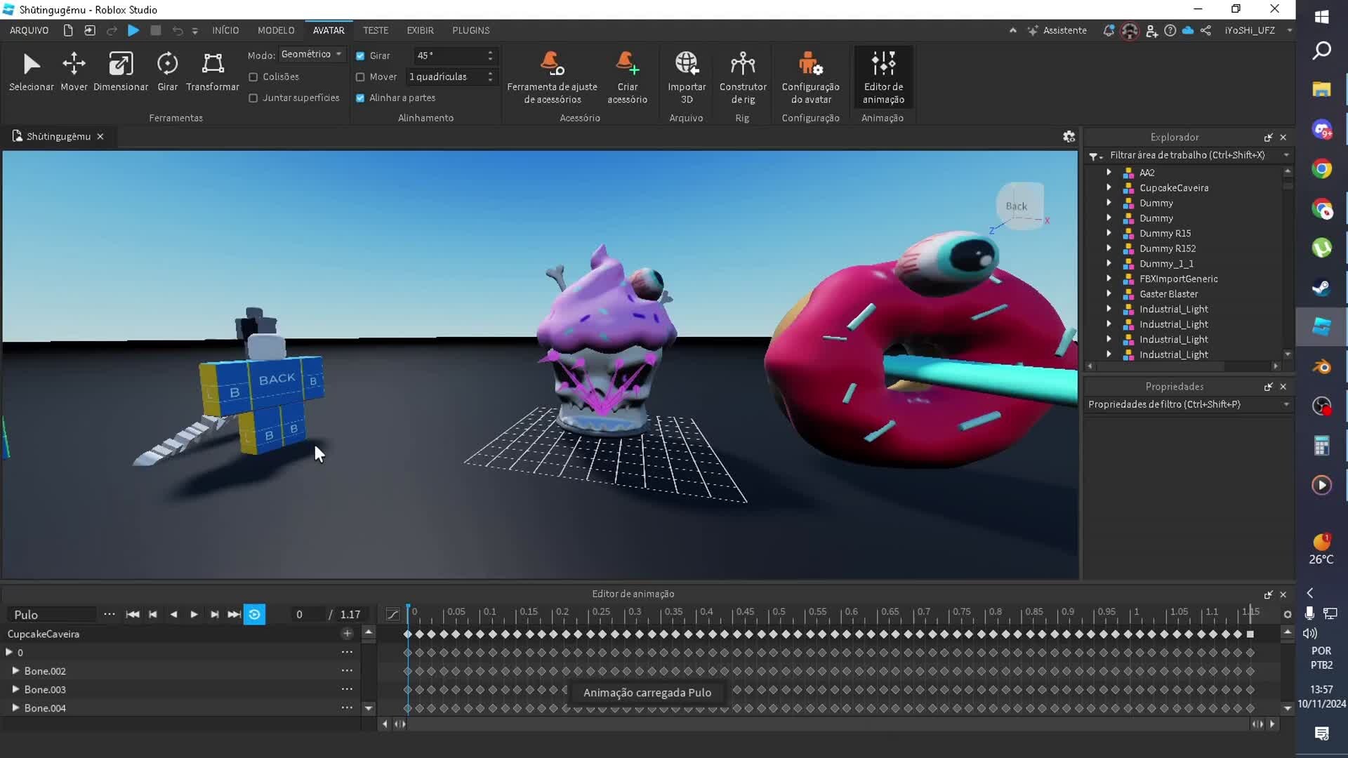This screenshot has width=1348, height=758.
Task: Click the Construtor de rig icon
Action: tap(744, 76)
